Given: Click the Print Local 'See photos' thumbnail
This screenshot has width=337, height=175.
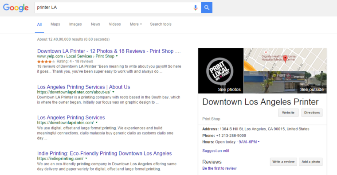Looking at the screenshot, I should (x=221, y=71).
